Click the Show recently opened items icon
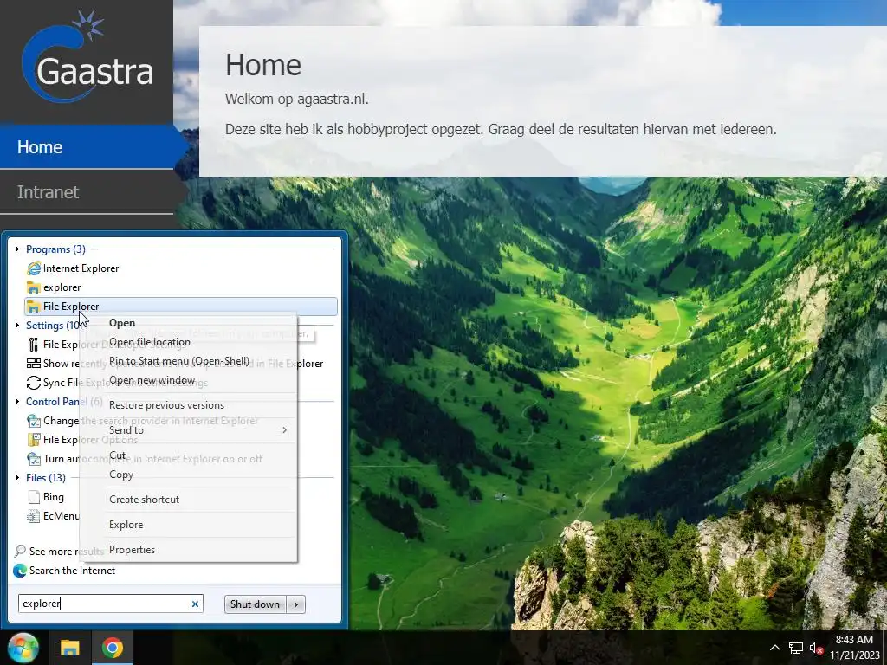This screenshot has height=665, width=887. click(x=34, y=364)
